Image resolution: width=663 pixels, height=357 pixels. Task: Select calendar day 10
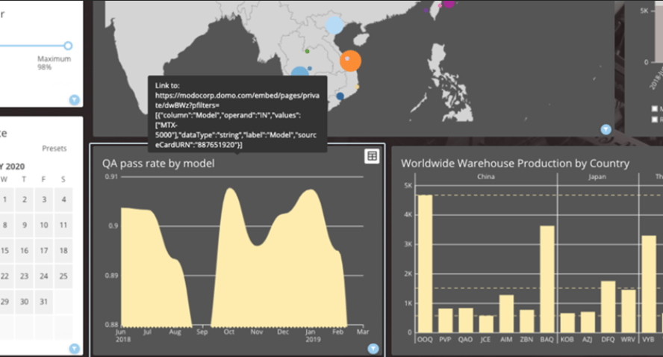pos(44,225)
